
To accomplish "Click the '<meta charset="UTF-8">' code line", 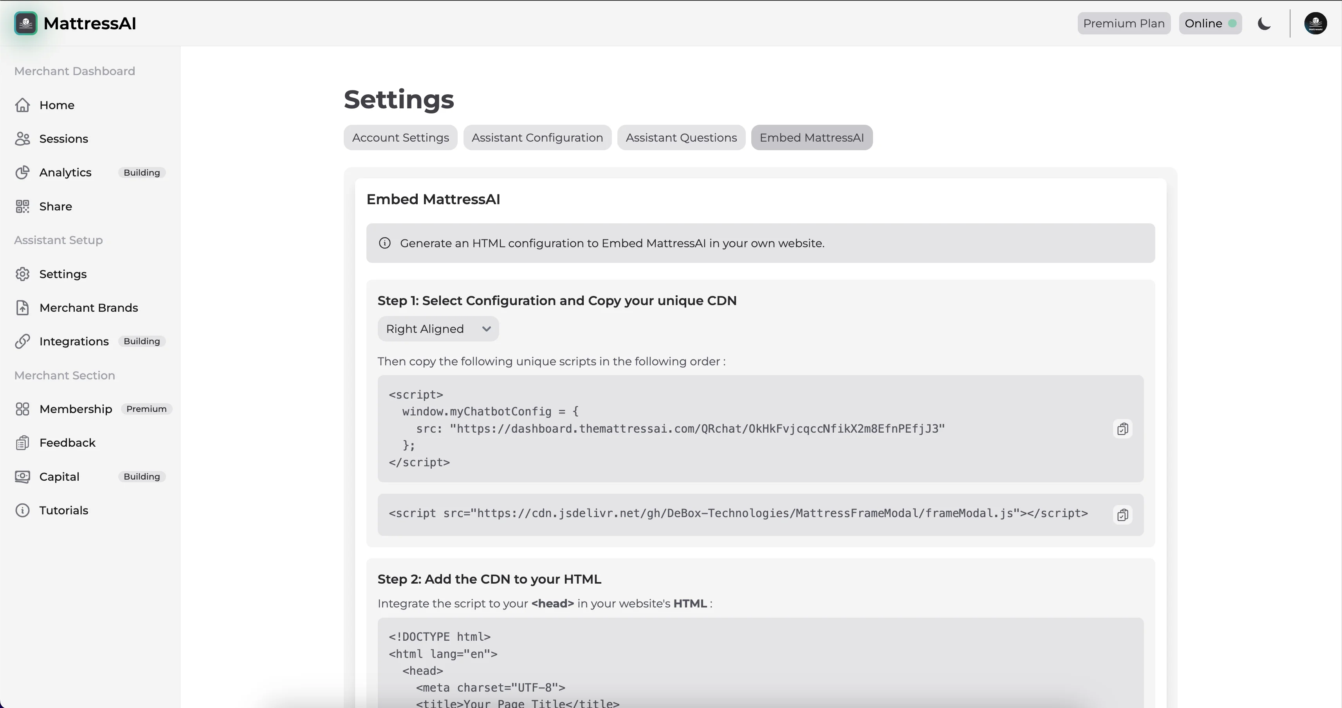I will [x=490, y=688].
